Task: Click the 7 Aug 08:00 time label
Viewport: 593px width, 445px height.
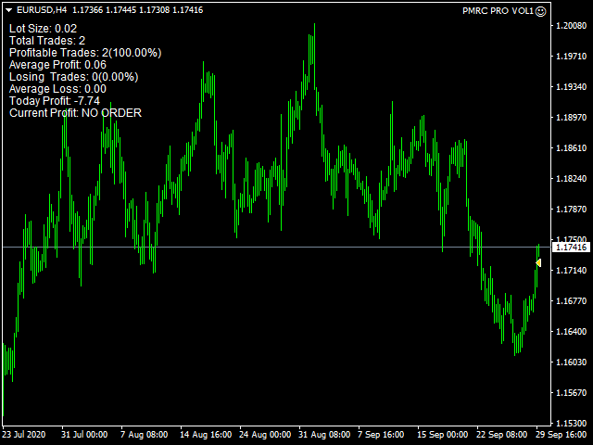Action: [145, 435]
